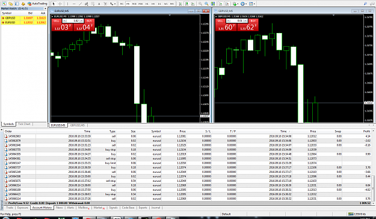Switch to M15 timeframe
The height and width of the screenshot is (219, 376).
coord(134,4)
